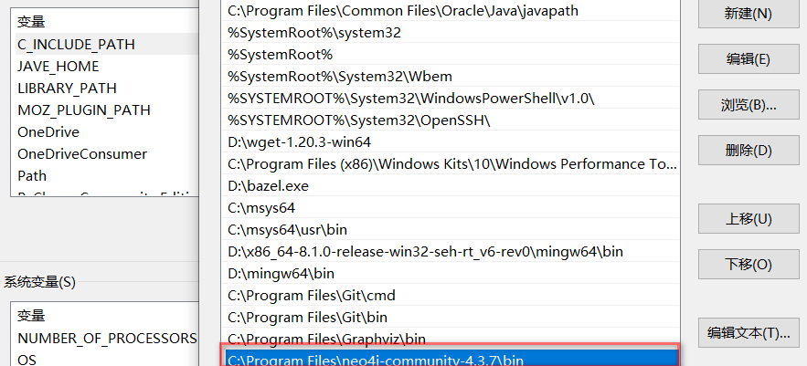The image size is (807, 366).
Task: Select the D:\wget-1.20.3-win64 entry
Action: (451, 141)
